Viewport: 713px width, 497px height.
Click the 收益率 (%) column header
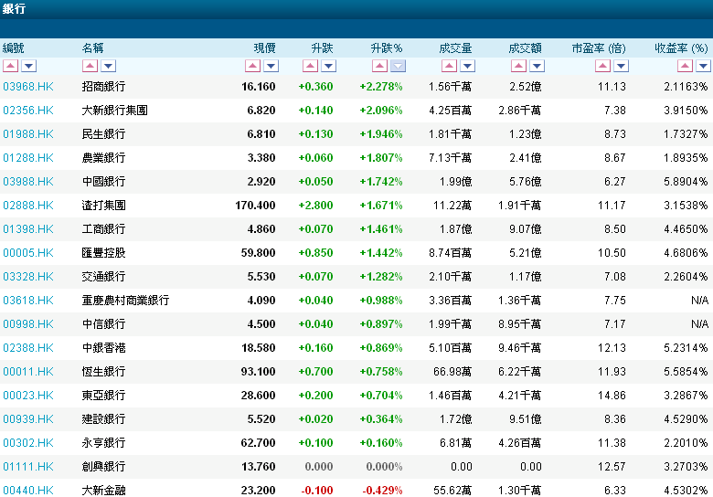point(681,48)
